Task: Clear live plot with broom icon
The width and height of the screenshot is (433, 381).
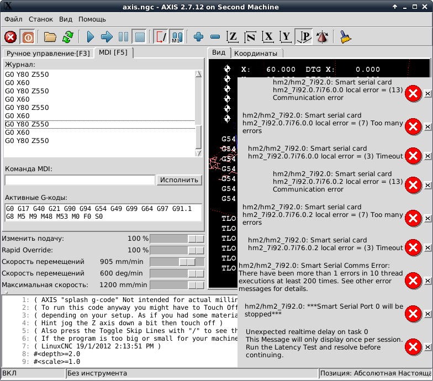Action: [346, 37]
